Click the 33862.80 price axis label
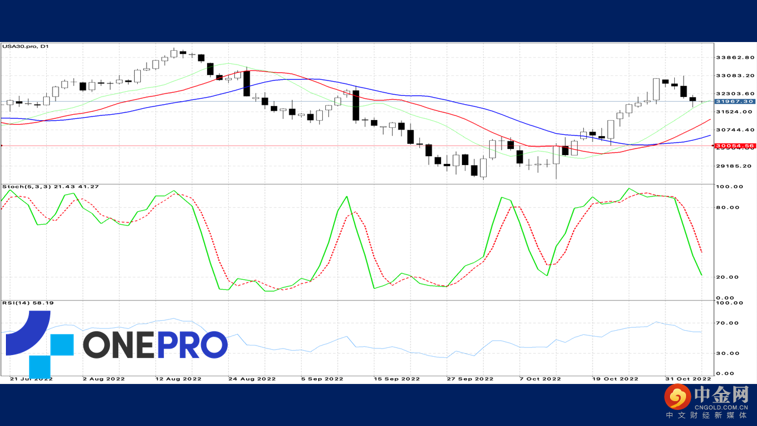This screenshot has width=757, height=426. point(735,57)
